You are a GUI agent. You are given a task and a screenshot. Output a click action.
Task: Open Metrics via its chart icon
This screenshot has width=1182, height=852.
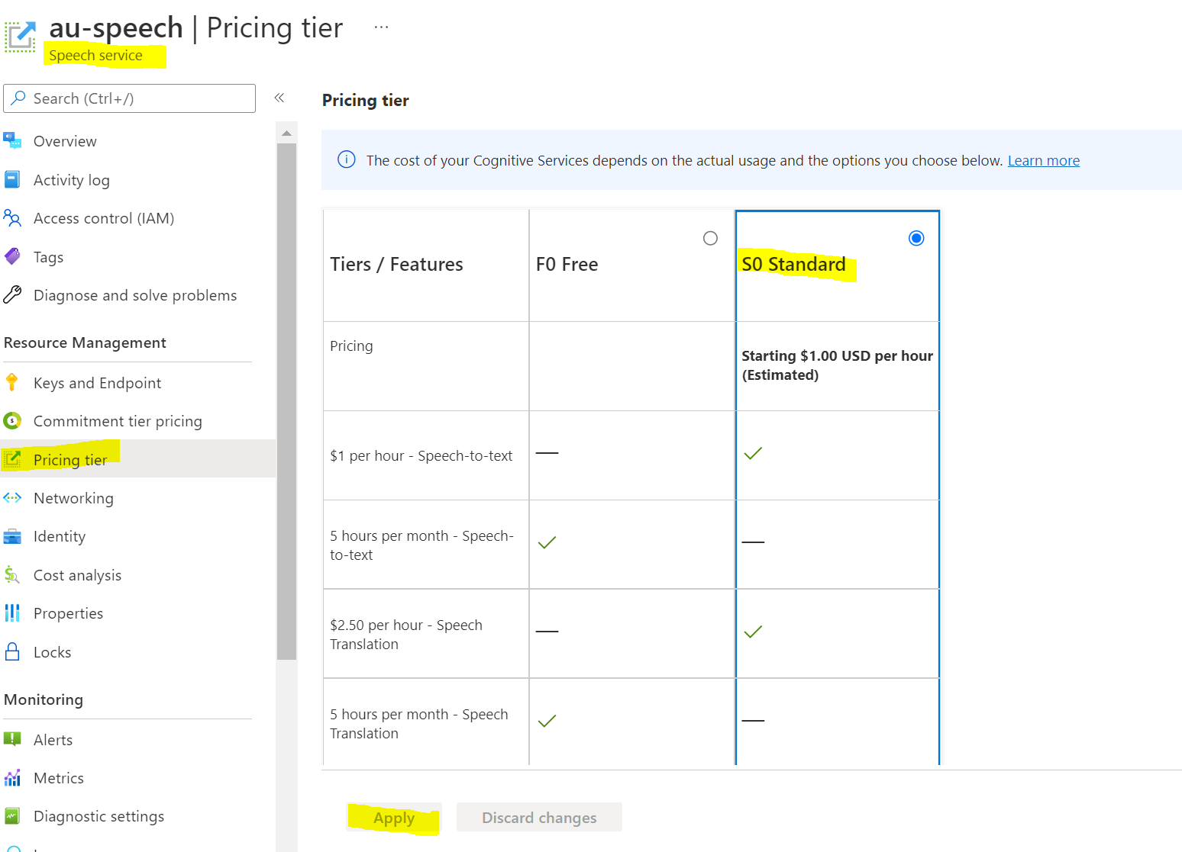point(13,777)
